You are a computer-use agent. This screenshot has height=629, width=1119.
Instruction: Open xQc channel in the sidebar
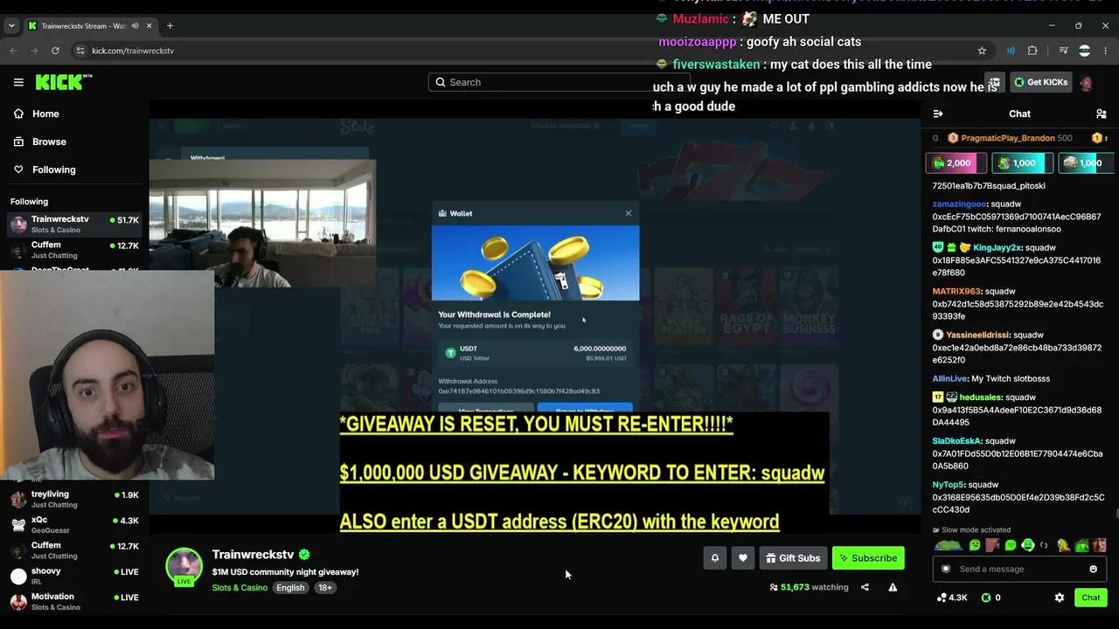click(74, 525)
